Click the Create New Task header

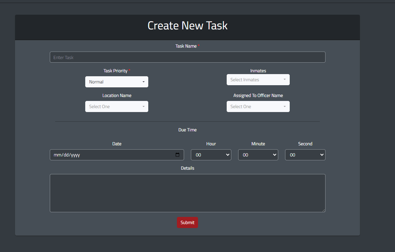(x=187, y=25)
